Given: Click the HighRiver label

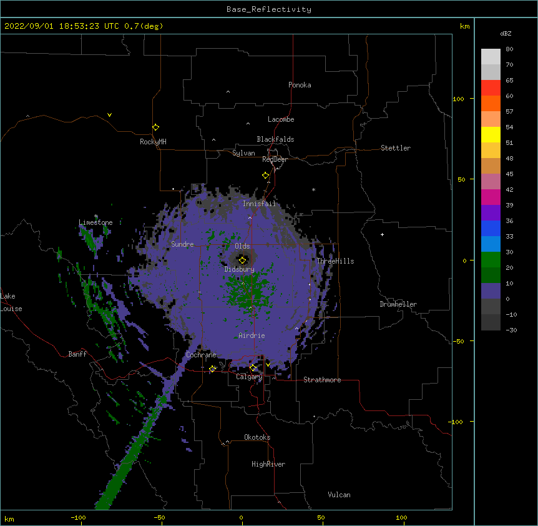Looking at the screenshot, I should (x=268, y=464).
